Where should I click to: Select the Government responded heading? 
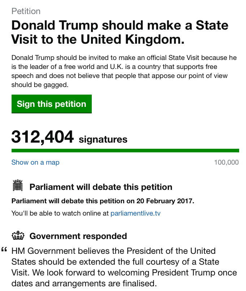78,236
